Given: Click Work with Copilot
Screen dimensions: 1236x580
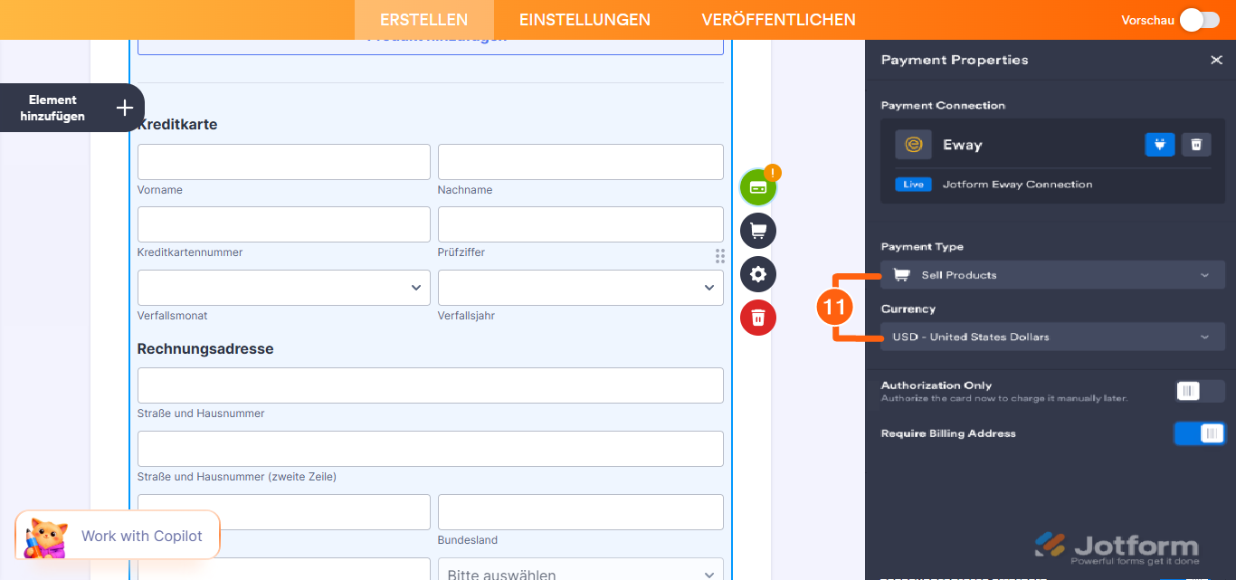Looking at the screenshot, I should click(140, 535).
